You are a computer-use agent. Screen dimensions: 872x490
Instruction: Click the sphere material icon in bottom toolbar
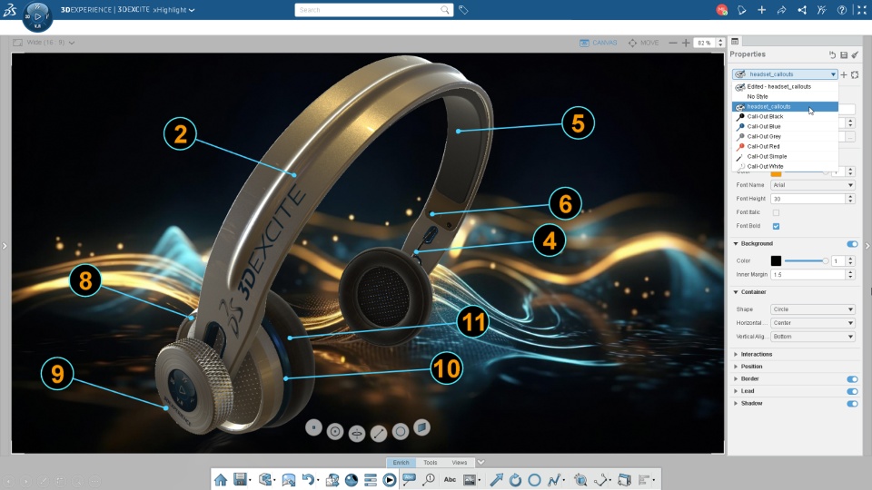tap(352, 479)
